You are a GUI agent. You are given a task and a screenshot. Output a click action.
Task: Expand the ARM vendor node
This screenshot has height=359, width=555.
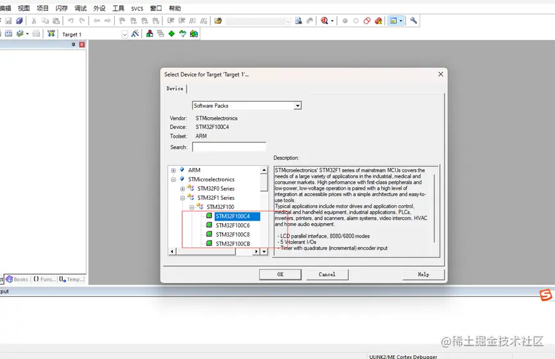(x=173, y=171)
